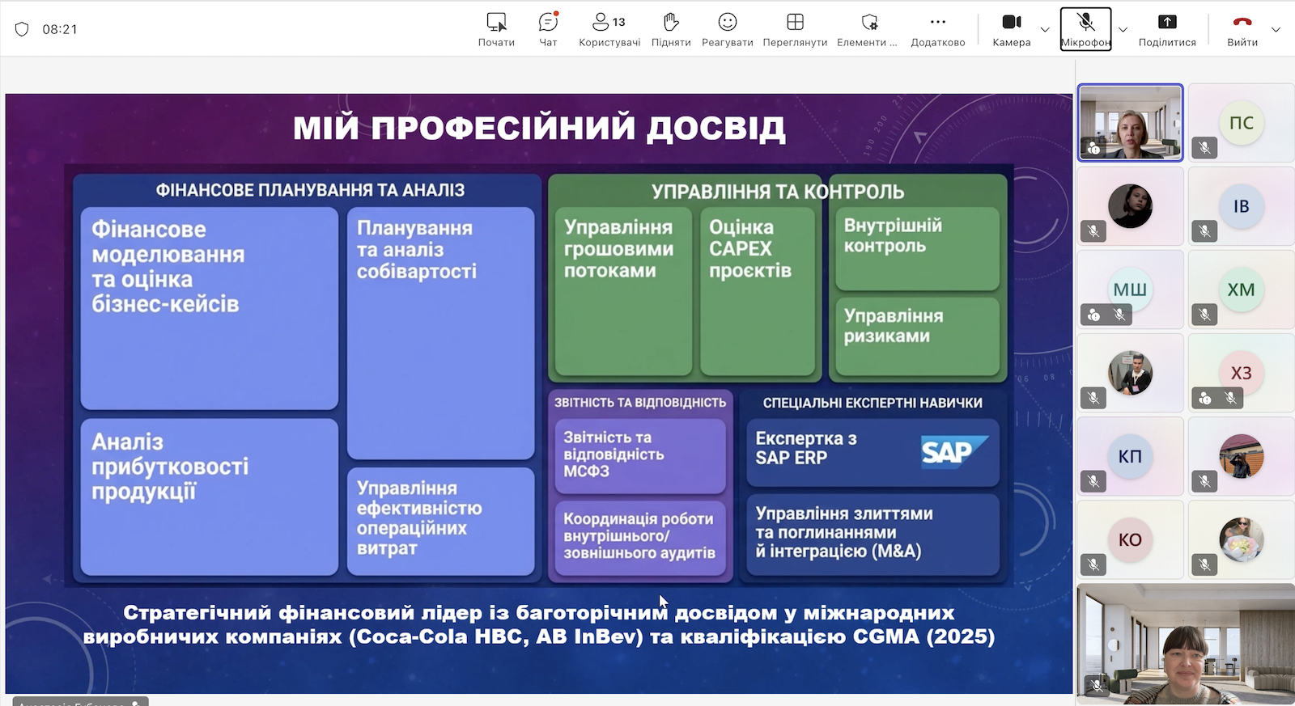This screenshot has width=1295, height=706.
Task: Open Елементи керування apps icon
Action: coord(868,29)
